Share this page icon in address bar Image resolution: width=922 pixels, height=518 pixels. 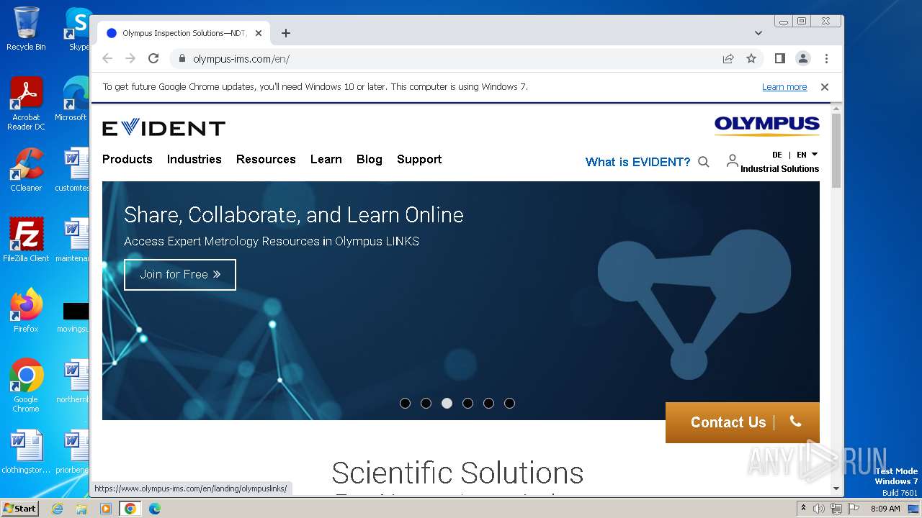728,58
